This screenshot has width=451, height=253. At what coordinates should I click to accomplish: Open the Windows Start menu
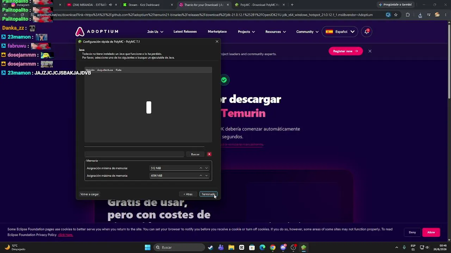[148, 247]
